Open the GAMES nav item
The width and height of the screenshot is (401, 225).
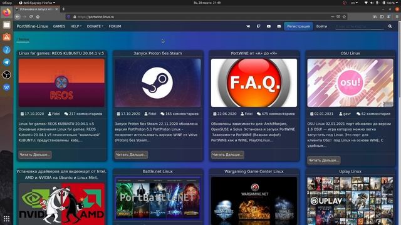tap(59, 26)
